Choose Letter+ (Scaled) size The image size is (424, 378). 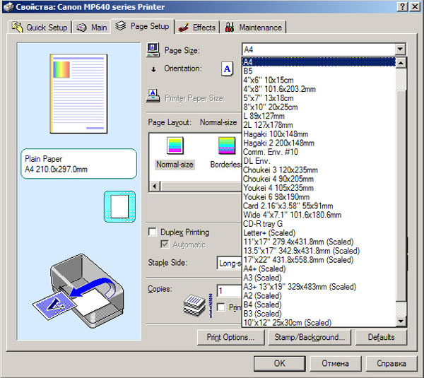(319, 232)
